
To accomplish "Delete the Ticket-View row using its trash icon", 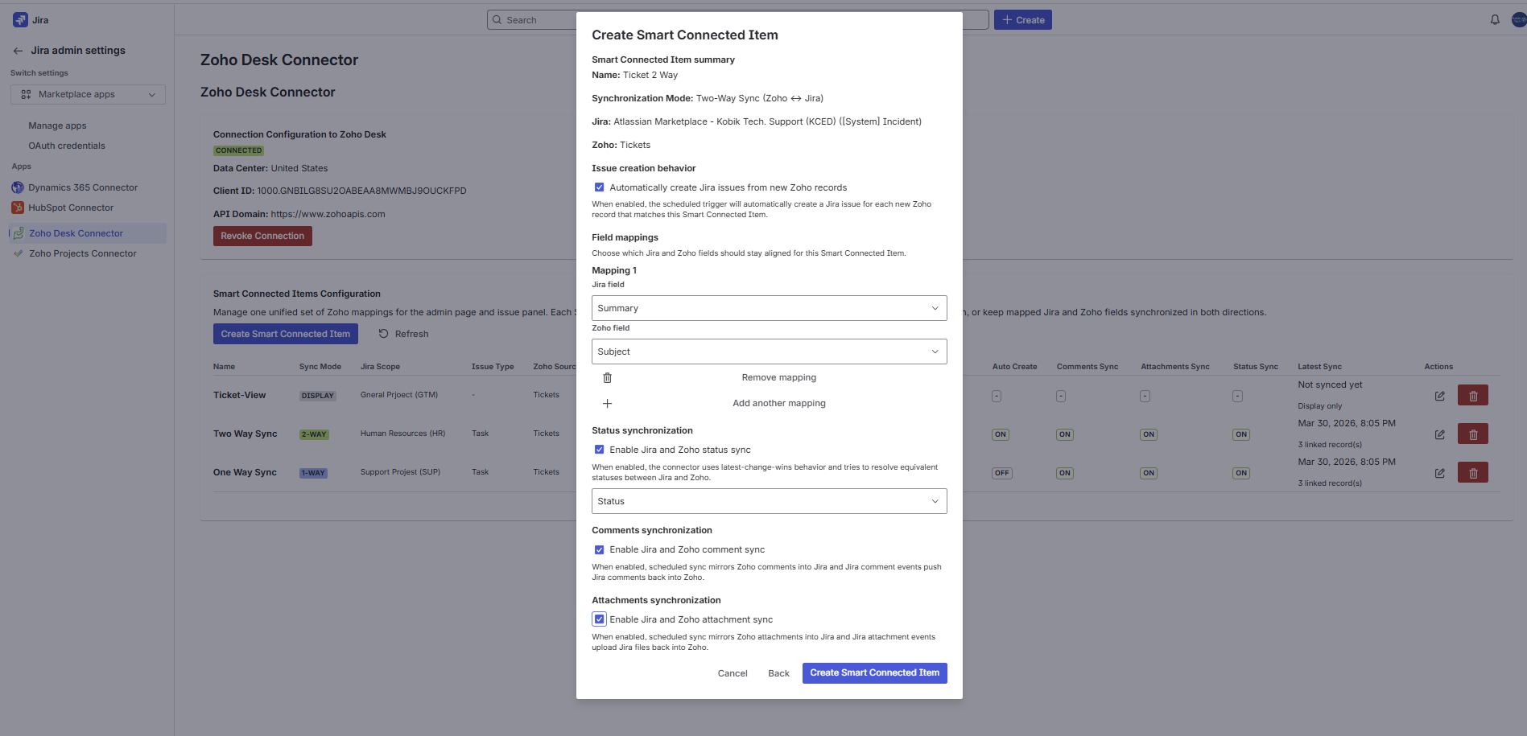I will [1473, 395].
